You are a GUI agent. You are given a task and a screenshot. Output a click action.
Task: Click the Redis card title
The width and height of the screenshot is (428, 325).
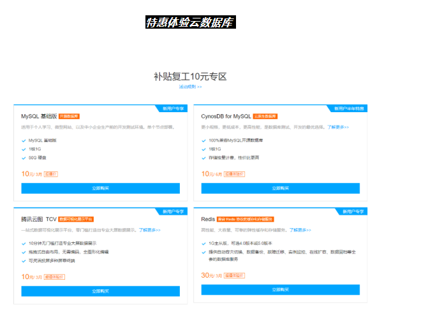[x=208, y=219]
